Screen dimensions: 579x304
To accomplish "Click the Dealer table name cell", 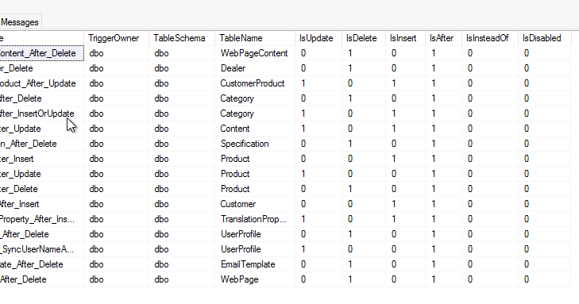I will click(x=255, y=68).
